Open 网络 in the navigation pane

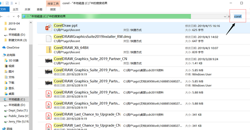pos(9,129)
